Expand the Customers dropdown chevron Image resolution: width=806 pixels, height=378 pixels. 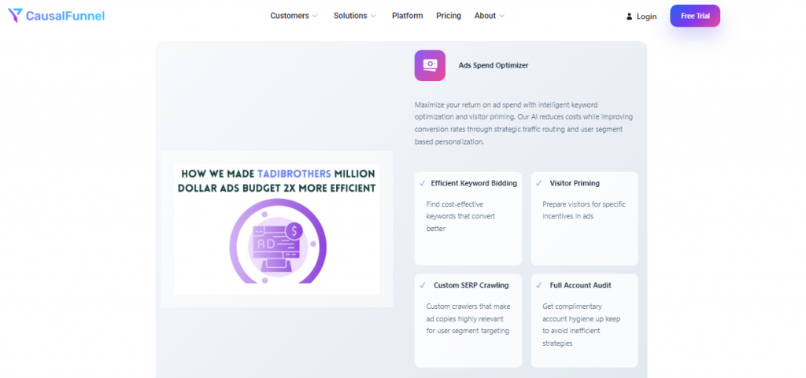click(x=315, y=16)
